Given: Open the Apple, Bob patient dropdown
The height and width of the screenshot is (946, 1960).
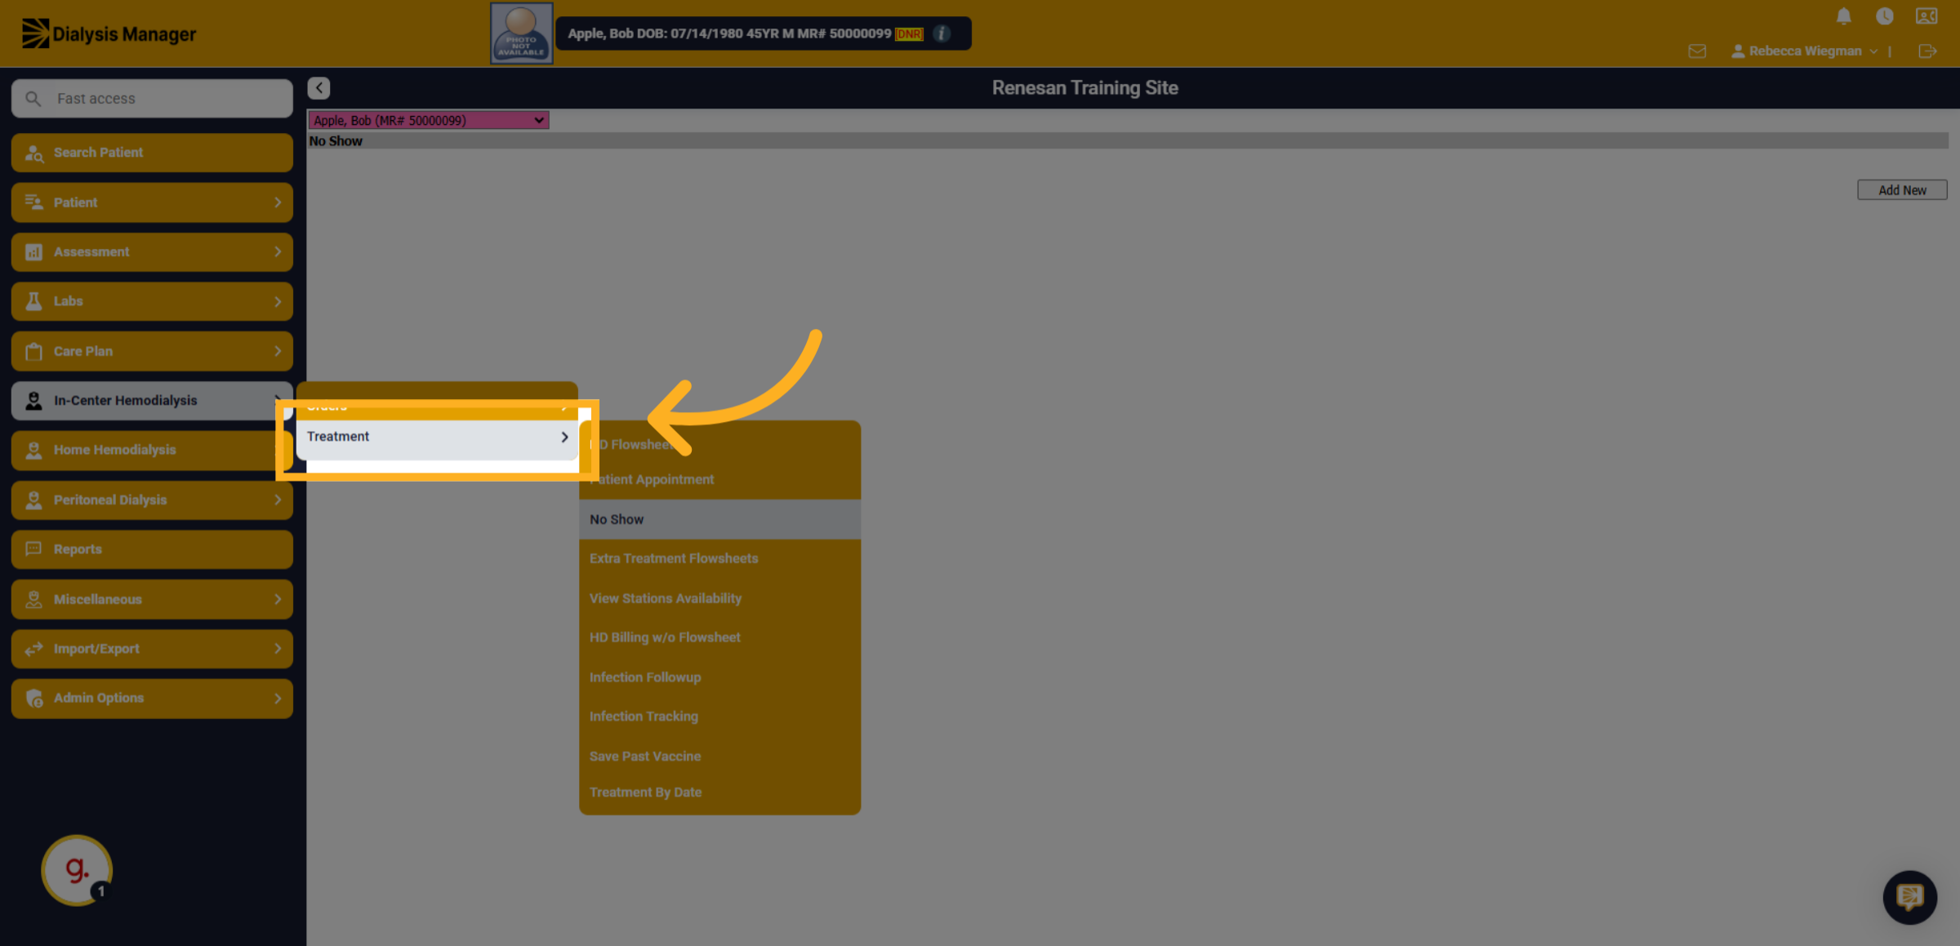Looking at the screenshot, I should [x=428, y=121].
